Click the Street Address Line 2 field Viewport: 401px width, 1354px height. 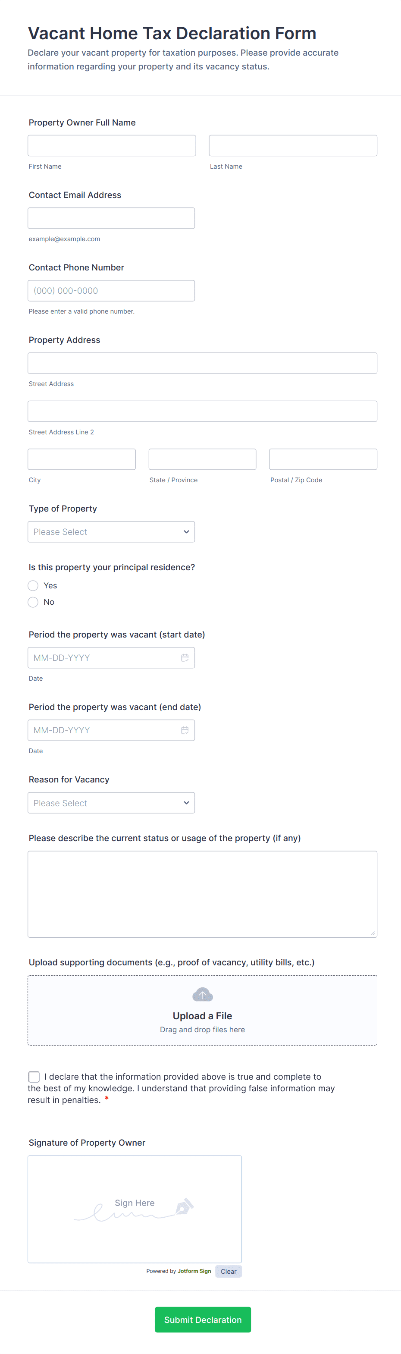(x=202, y=411)
